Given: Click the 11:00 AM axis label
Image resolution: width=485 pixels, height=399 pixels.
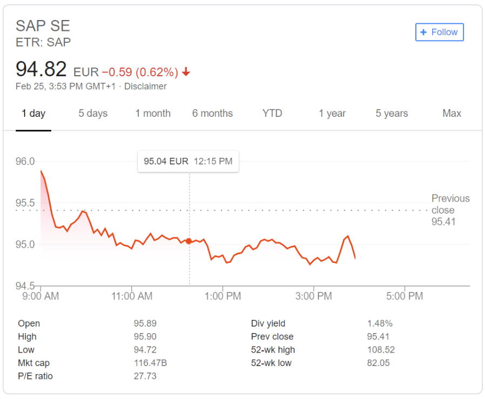Looking at the screenshot, I should pyautogui.click(x=132, y=296).
